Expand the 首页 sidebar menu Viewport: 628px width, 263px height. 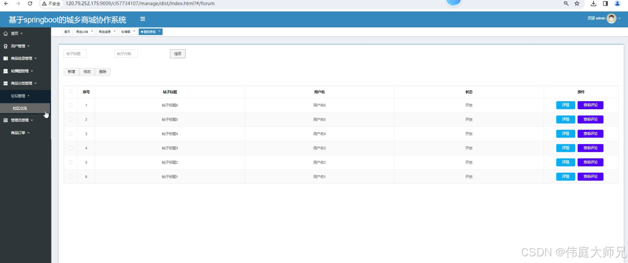(x=25, y=34)
